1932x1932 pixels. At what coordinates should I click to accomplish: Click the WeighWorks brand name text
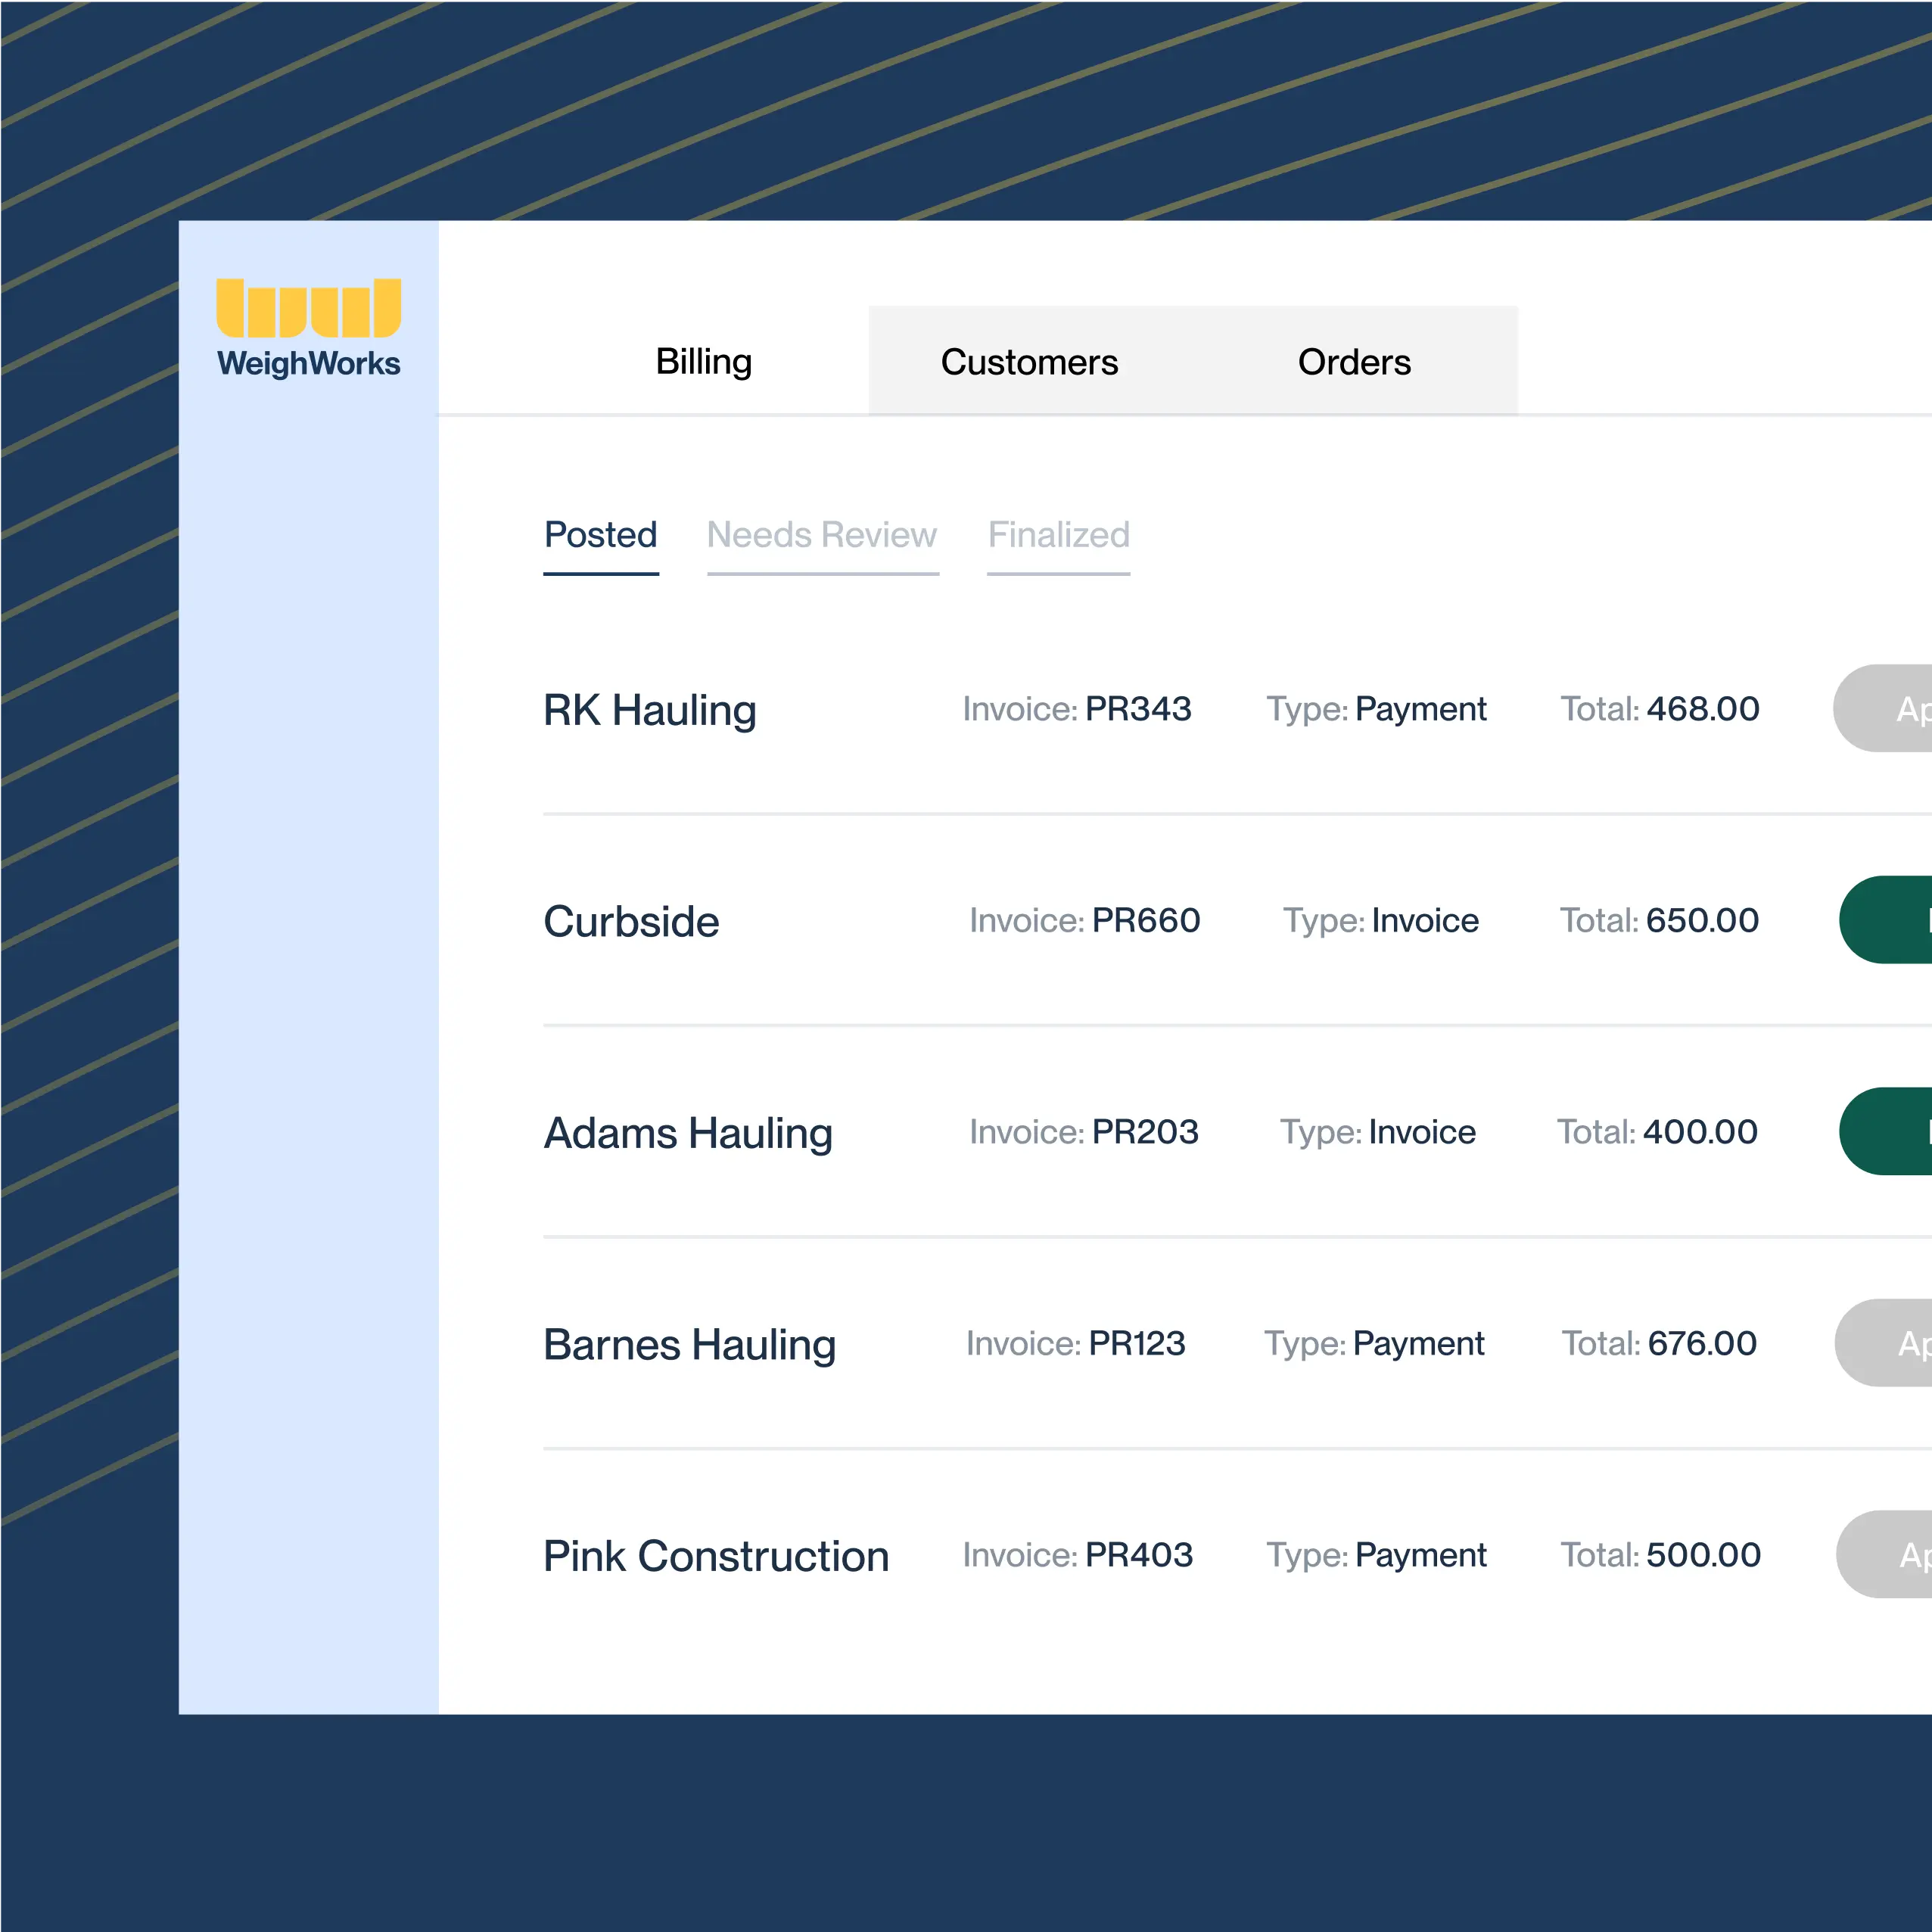pos(308,363)
